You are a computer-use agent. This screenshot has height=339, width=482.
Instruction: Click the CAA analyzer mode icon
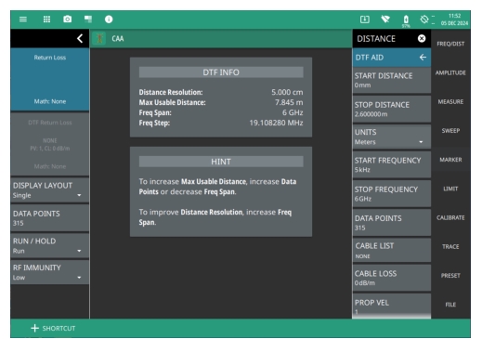[x=99, y=38]
